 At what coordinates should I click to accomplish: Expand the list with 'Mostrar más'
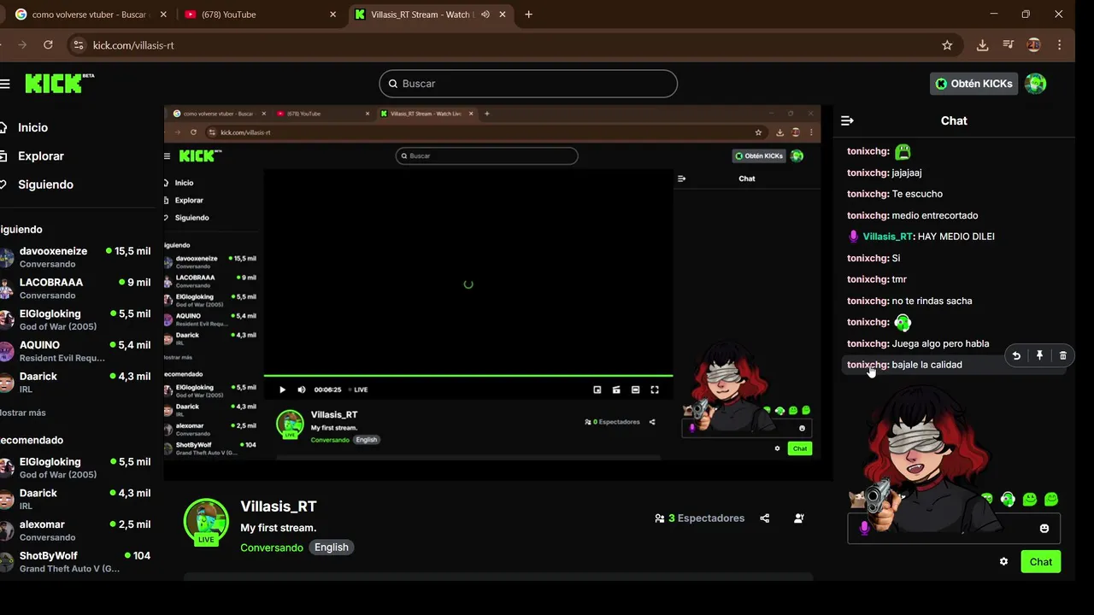click(23, 413)
